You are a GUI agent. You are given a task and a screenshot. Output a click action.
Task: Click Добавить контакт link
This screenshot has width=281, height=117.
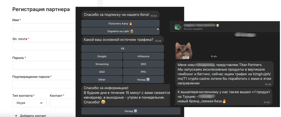(x=33, y=115)
